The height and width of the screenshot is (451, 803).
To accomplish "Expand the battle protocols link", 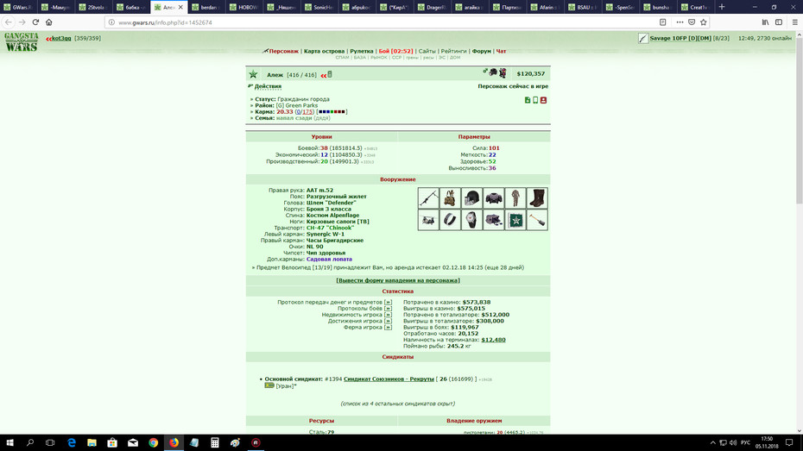I will [x=388, y=309].
